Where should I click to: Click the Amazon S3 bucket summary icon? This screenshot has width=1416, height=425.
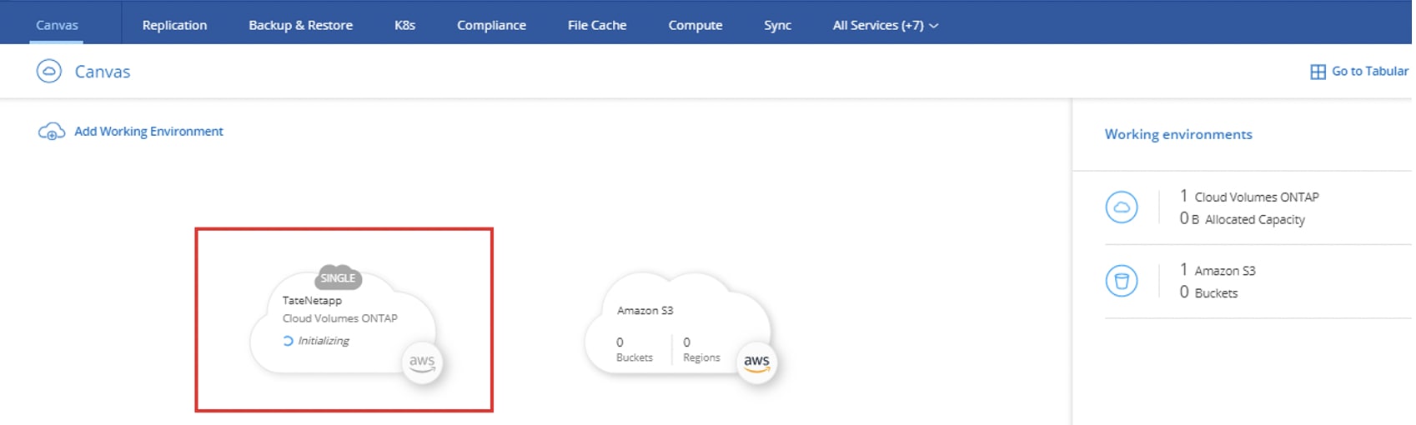[x=1121, y=281]
